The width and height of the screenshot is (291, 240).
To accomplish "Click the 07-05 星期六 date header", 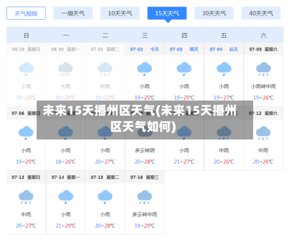I will tap(263, 49).
